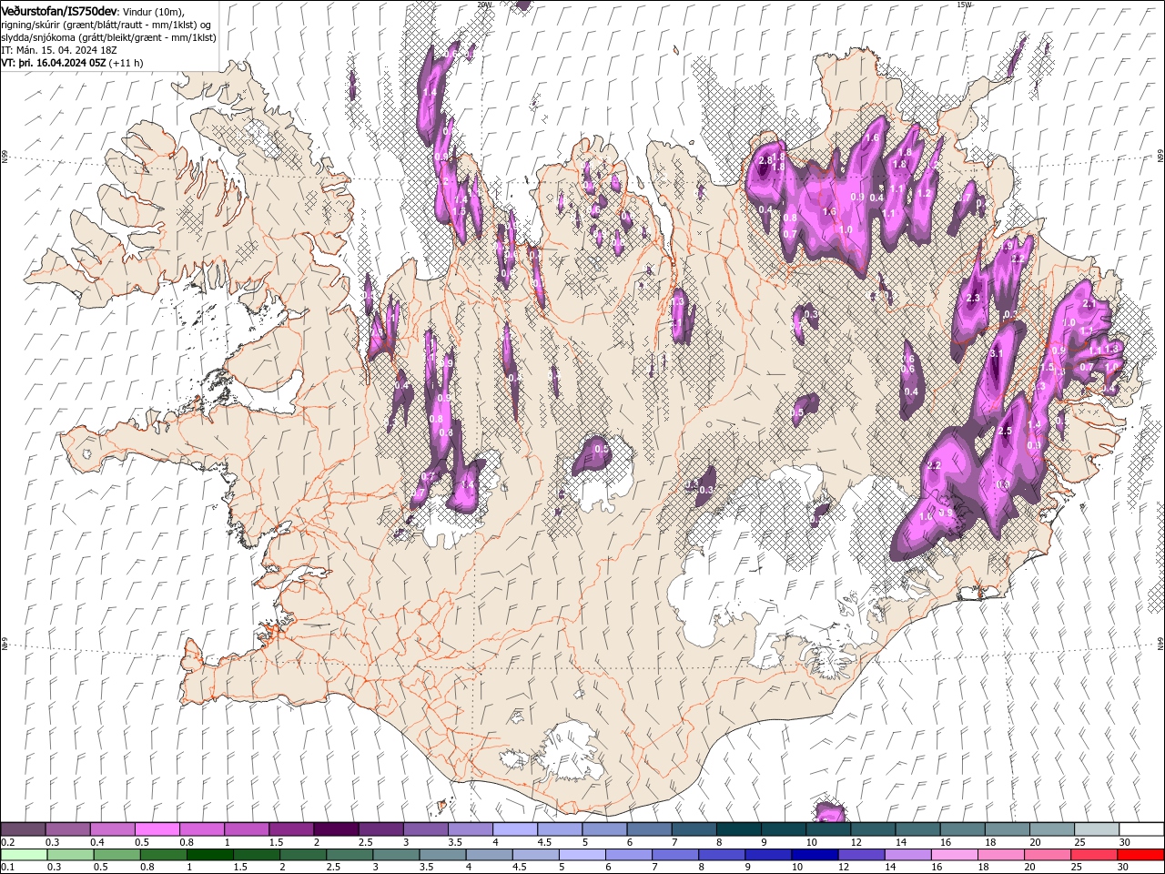Click the 2.5 snowfall value in the southeast
1165x874 pixels.
pos(1005,431)
